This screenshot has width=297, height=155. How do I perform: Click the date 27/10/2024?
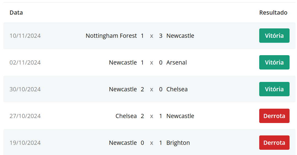coord(25,116)
